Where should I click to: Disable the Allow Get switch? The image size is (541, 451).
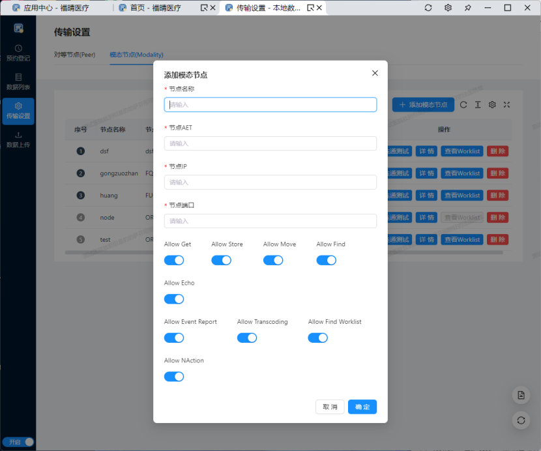(x=174, y=261)
